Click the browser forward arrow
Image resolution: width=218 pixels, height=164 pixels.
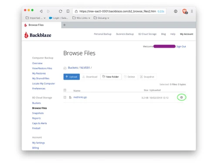point(48,11)
